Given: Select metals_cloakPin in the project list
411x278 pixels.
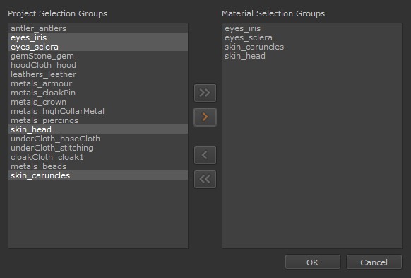Looking at the screenshot, I should pyautogui.click(x=98, y=93).
